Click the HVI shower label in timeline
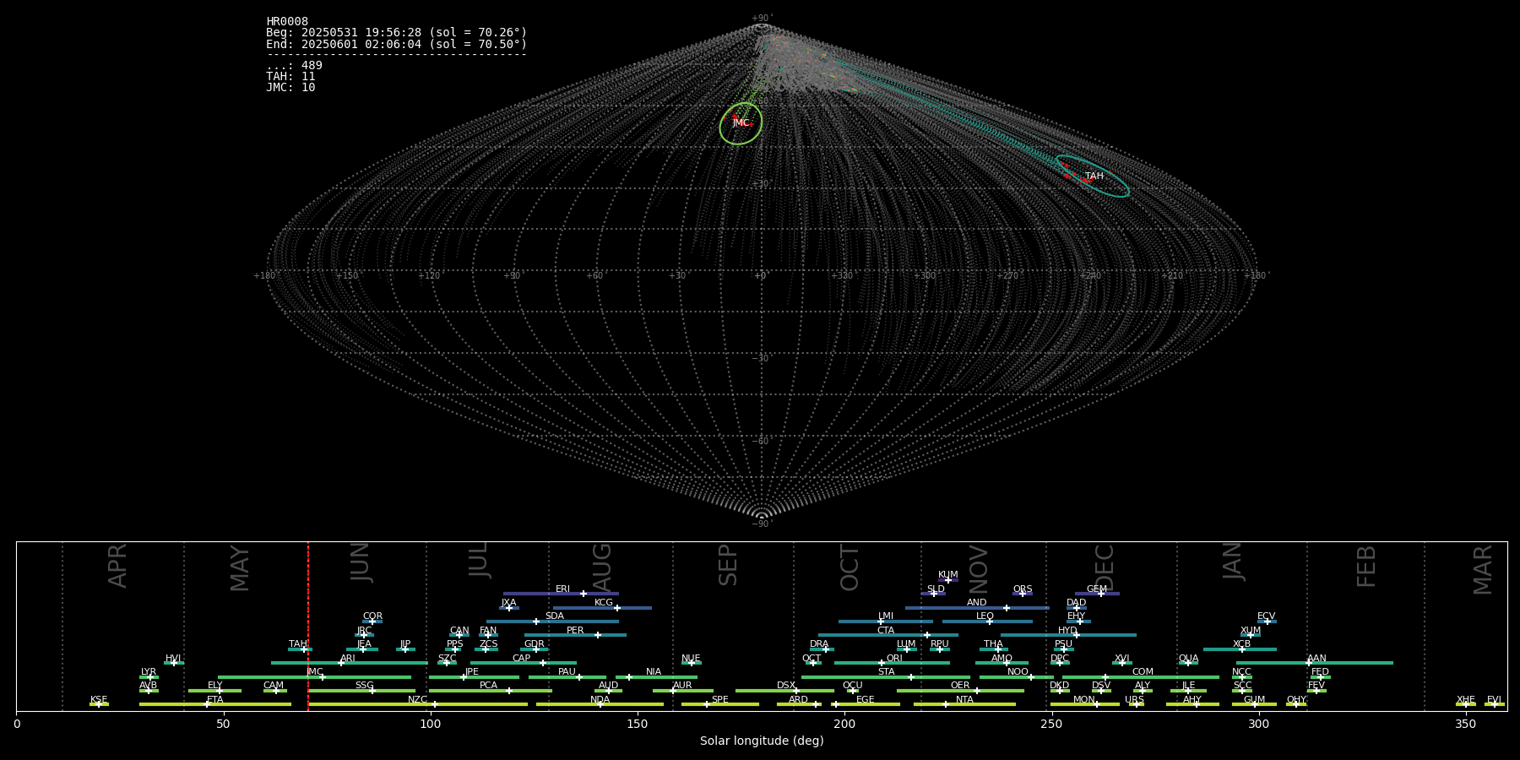The height and width of the screenshot is (760, 1520). click(173, 659)
